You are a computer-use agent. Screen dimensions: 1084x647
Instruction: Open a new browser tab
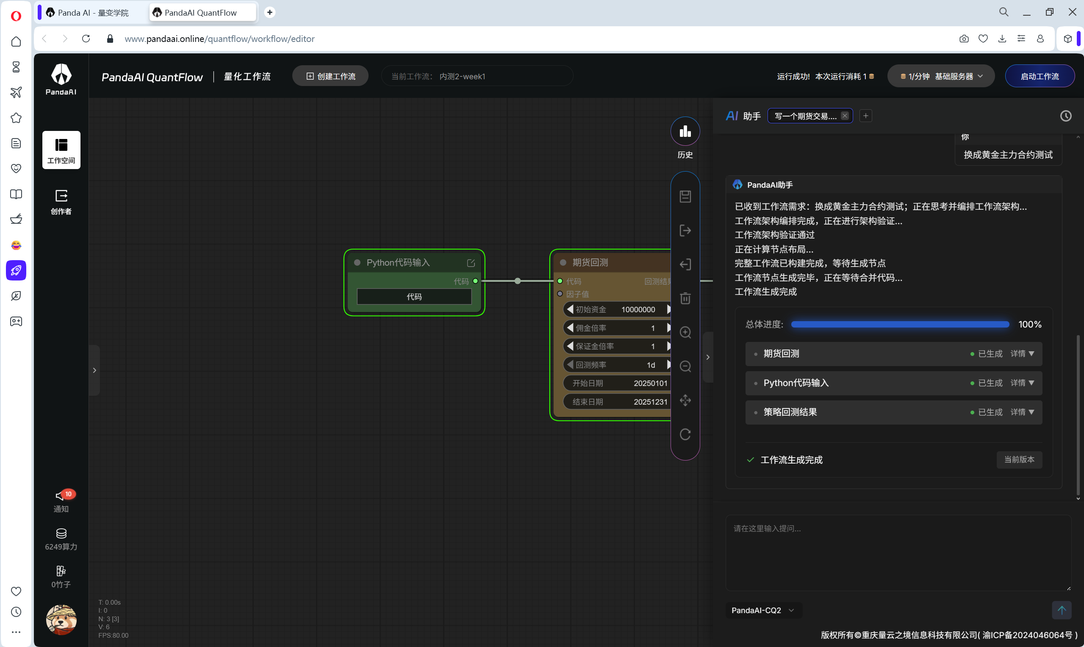pos(270,12)
